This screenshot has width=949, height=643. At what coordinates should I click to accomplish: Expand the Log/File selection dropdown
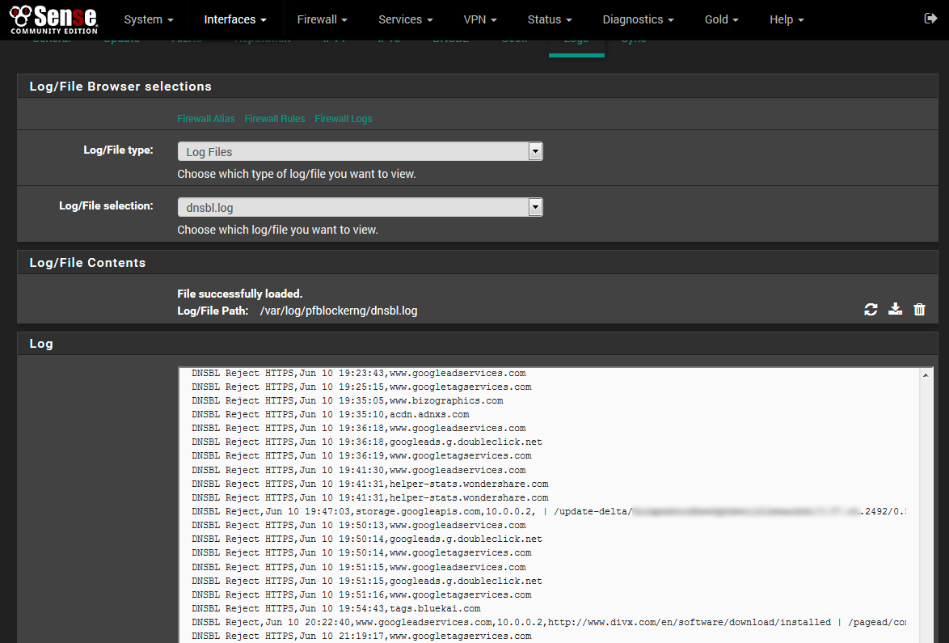tap(360, 207)
